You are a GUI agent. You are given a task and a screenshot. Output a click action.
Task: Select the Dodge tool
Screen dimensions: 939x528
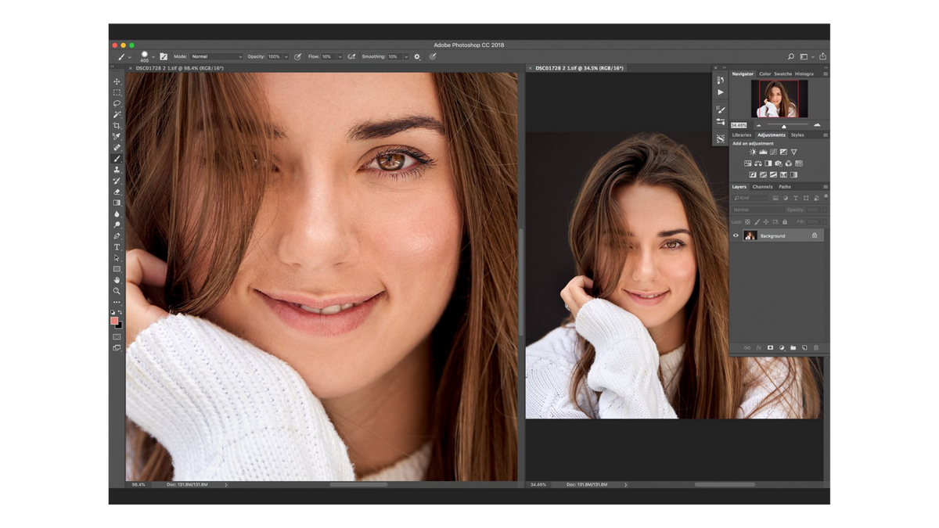tap(117, 224)
